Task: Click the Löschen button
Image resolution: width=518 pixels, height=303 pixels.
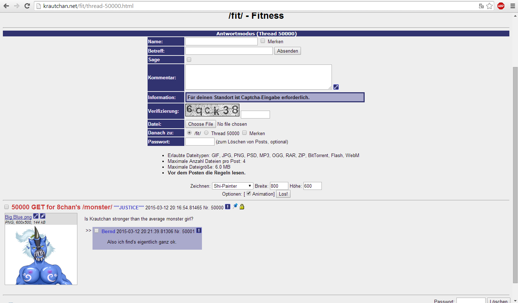Action: click(499, 301)
